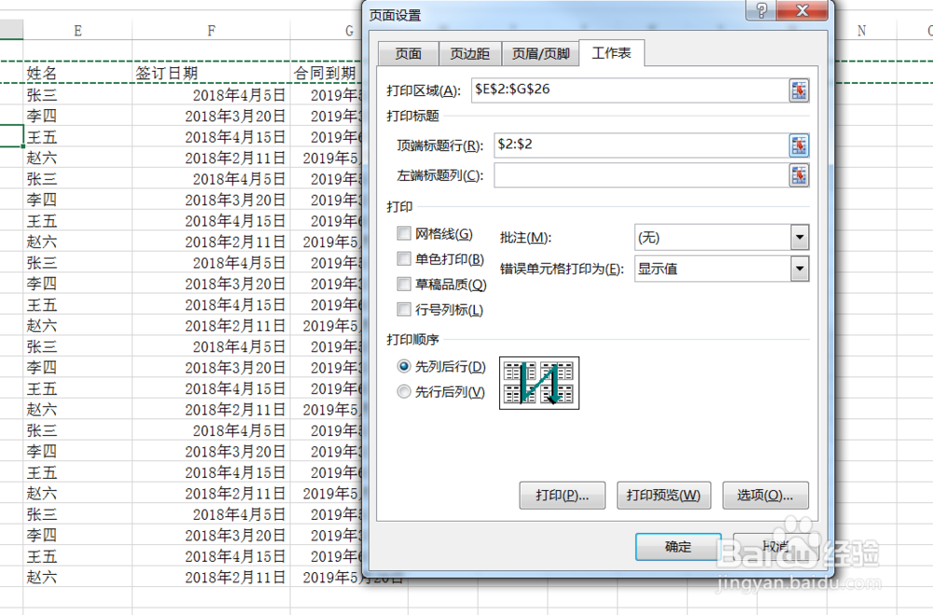Open the 错误单元格打印为 dropdown
The height and width of the screenshot is (615, 933).
pyautogui.click(x=800, y=269)
